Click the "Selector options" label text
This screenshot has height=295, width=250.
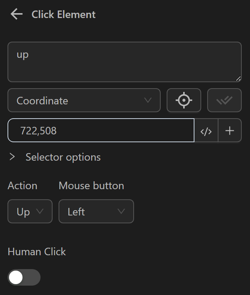point(63,157)
